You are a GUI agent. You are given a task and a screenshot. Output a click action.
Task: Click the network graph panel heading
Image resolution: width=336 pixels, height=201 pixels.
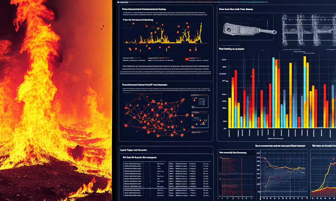point(145,85)
